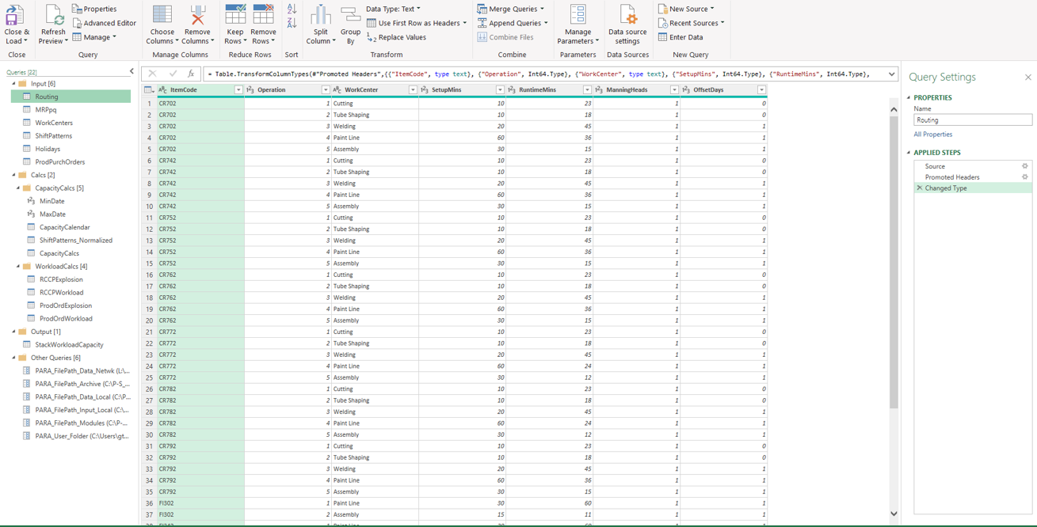Image resolution: width=1037 pixels, height=527 pixels.
Task: Open the Manage Parameters dialog
Action: pos(578,22)
